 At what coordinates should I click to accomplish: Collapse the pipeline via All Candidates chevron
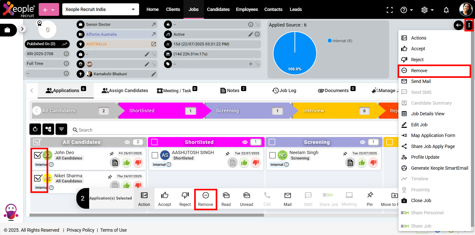coord(37,110)
